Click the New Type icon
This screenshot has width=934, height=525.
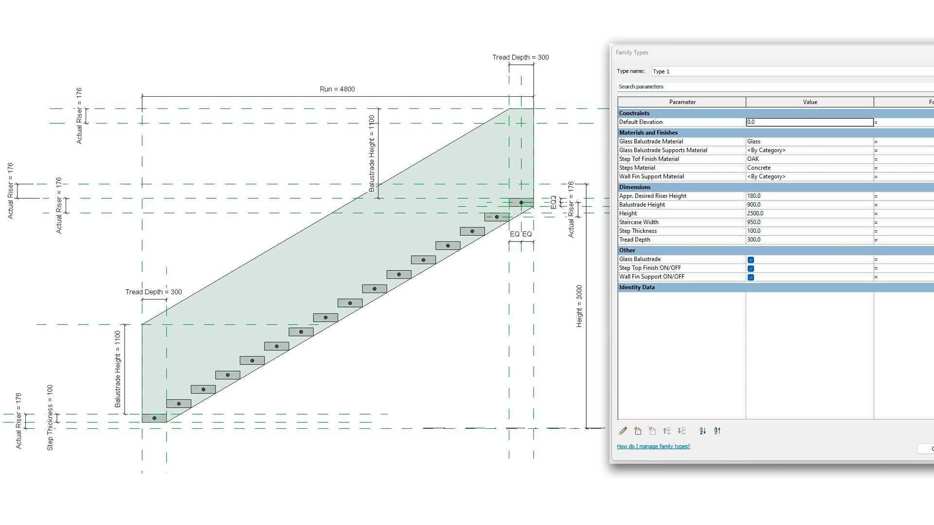coord(638,431)
